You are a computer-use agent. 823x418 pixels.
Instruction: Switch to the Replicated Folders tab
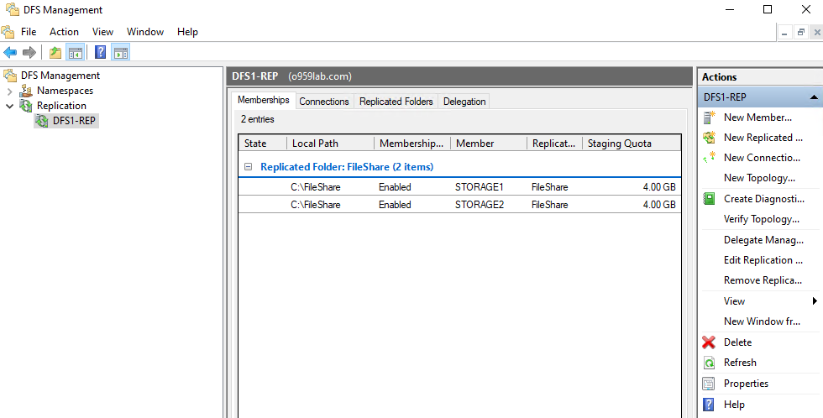[x=396, y=102]
